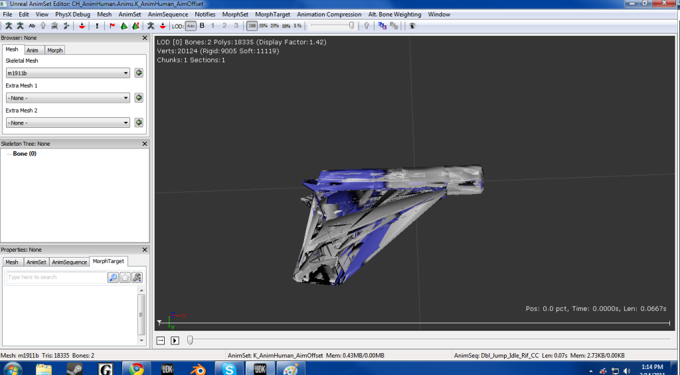This screenshot has width=680, height=375.
Task: Set playback speed to 1%
Action: 297,26
